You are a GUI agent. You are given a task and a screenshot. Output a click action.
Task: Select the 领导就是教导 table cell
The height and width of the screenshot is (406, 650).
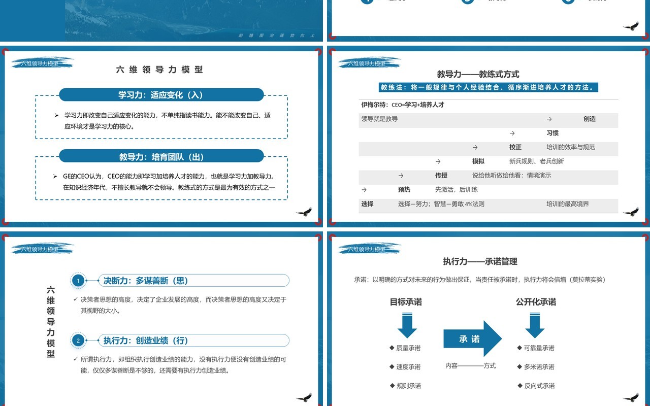point(379,119)
